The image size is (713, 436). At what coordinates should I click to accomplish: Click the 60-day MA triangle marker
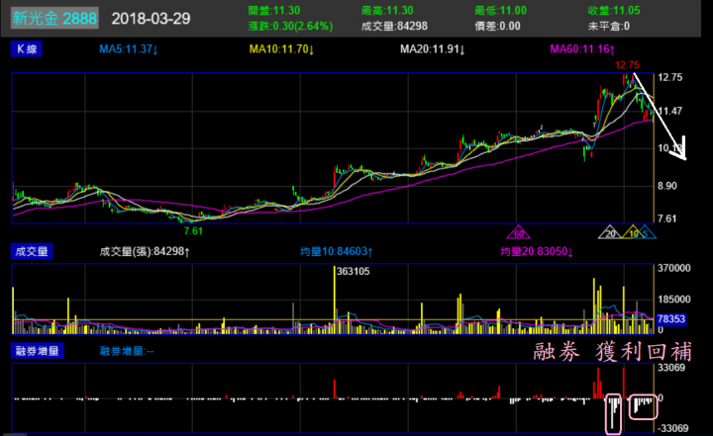point(518,232)
